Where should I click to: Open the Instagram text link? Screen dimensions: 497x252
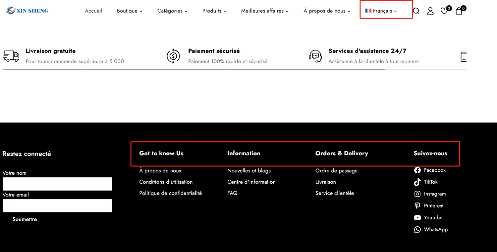[435, 194]
